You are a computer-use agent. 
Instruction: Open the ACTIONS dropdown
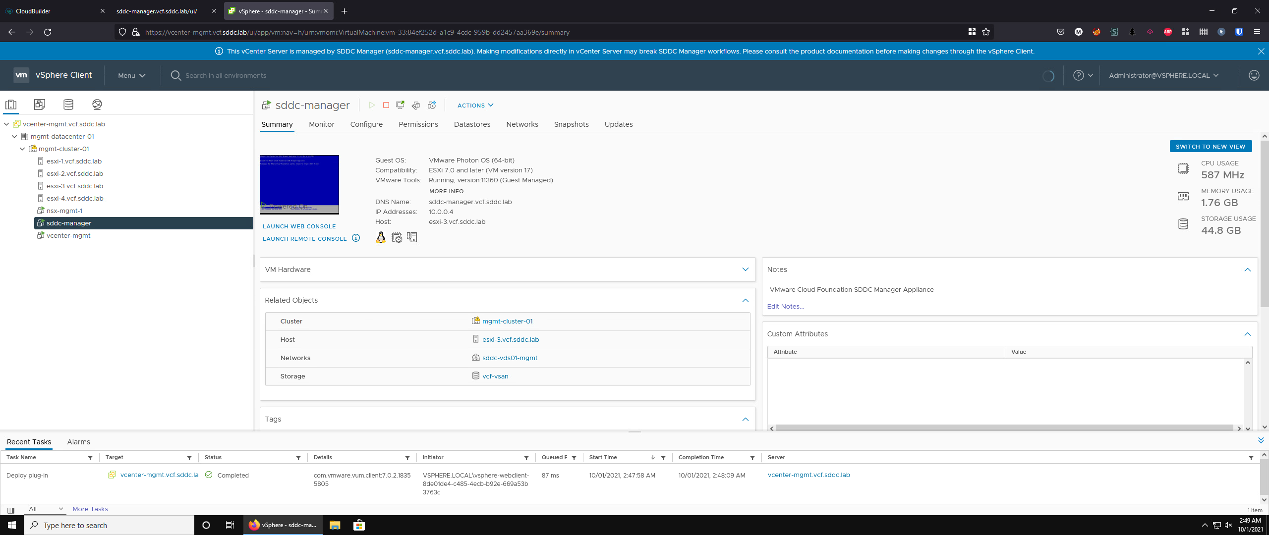coord(475,106)
